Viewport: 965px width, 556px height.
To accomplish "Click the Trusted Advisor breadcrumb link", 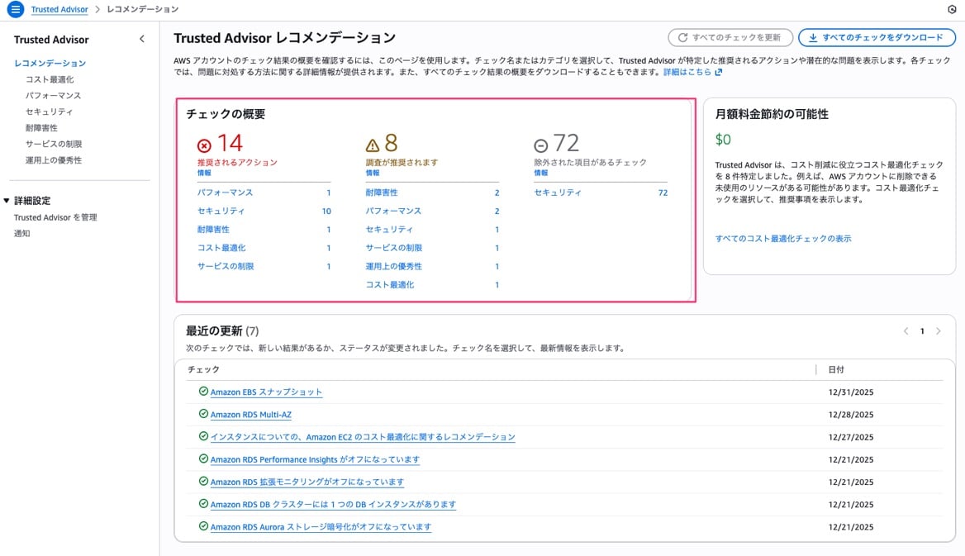I will [x=61, y=10].
